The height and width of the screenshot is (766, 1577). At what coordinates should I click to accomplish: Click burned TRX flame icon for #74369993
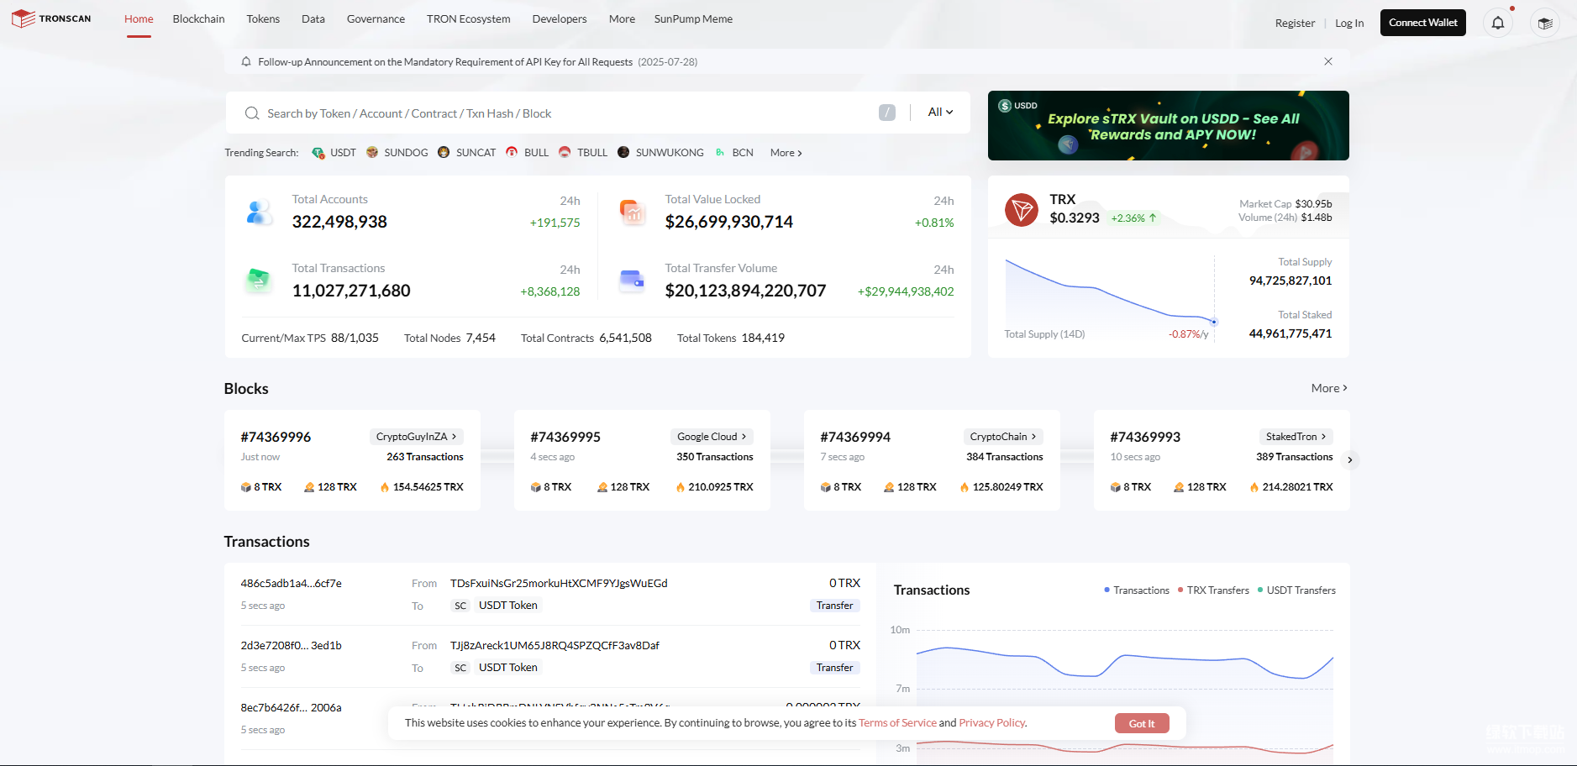(x=1254, y=487)
